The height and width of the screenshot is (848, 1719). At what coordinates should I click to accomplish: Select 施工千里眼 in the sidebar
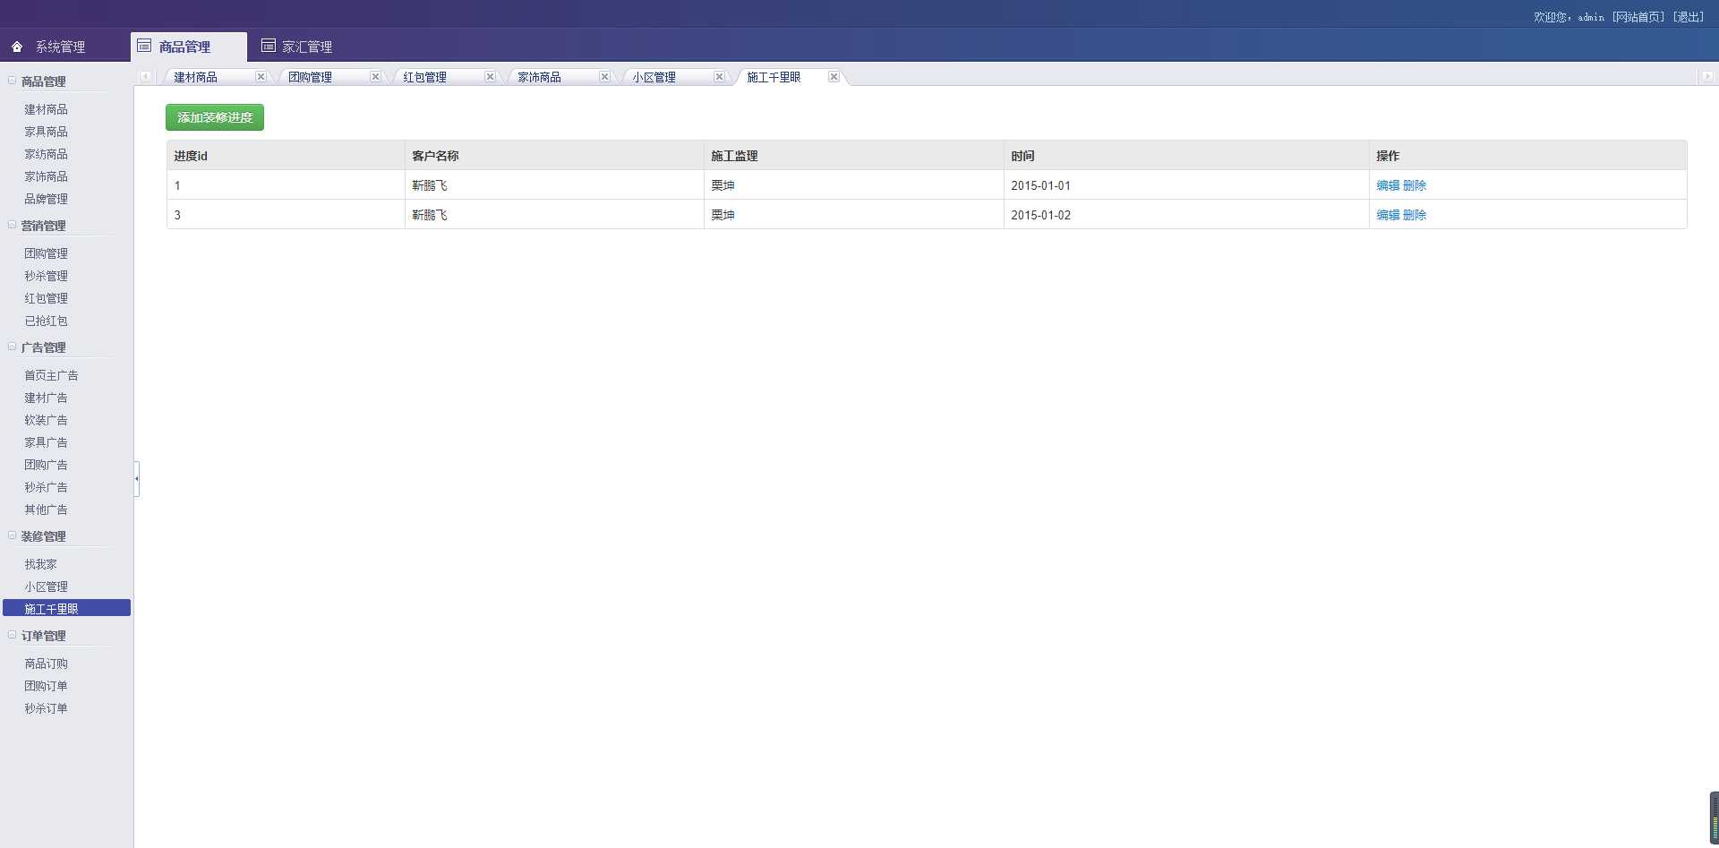[x=66, y=608]
